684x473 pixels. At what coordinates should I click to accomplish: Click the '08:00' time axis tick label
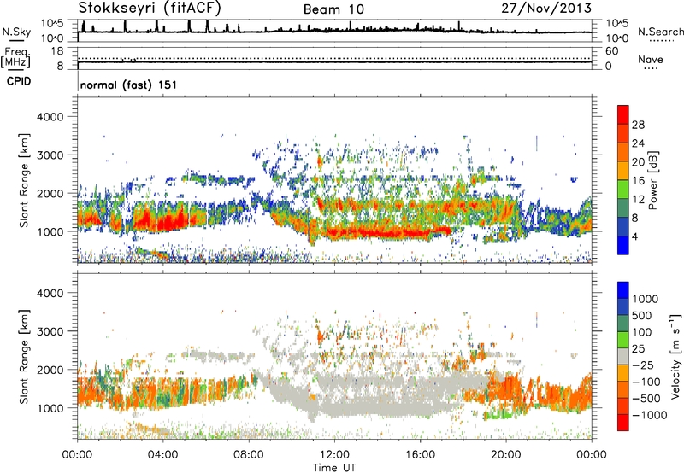[x=249, y=455]
